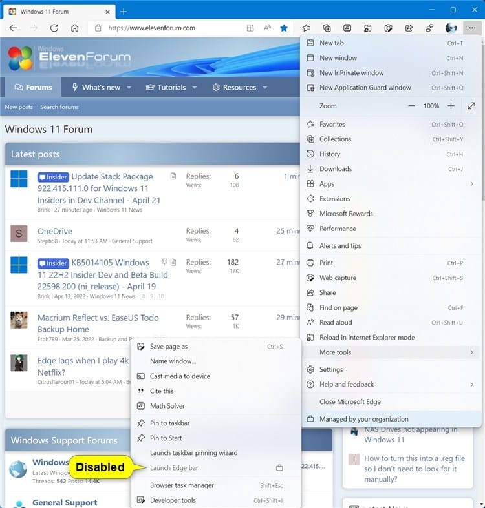
Task: Choose Print from the menu
Action: click(x=391, y=263)
